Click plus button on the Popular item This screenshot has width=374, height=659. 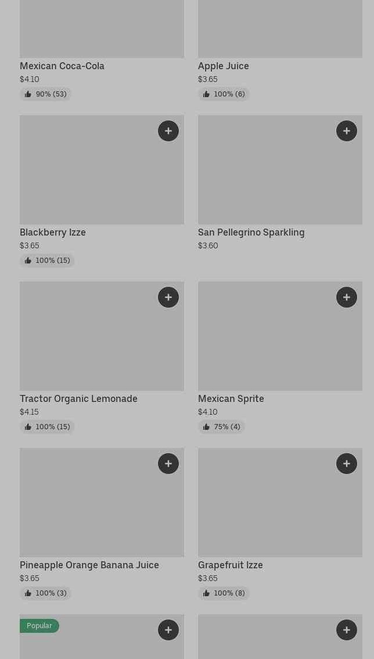tap(168, 630)
